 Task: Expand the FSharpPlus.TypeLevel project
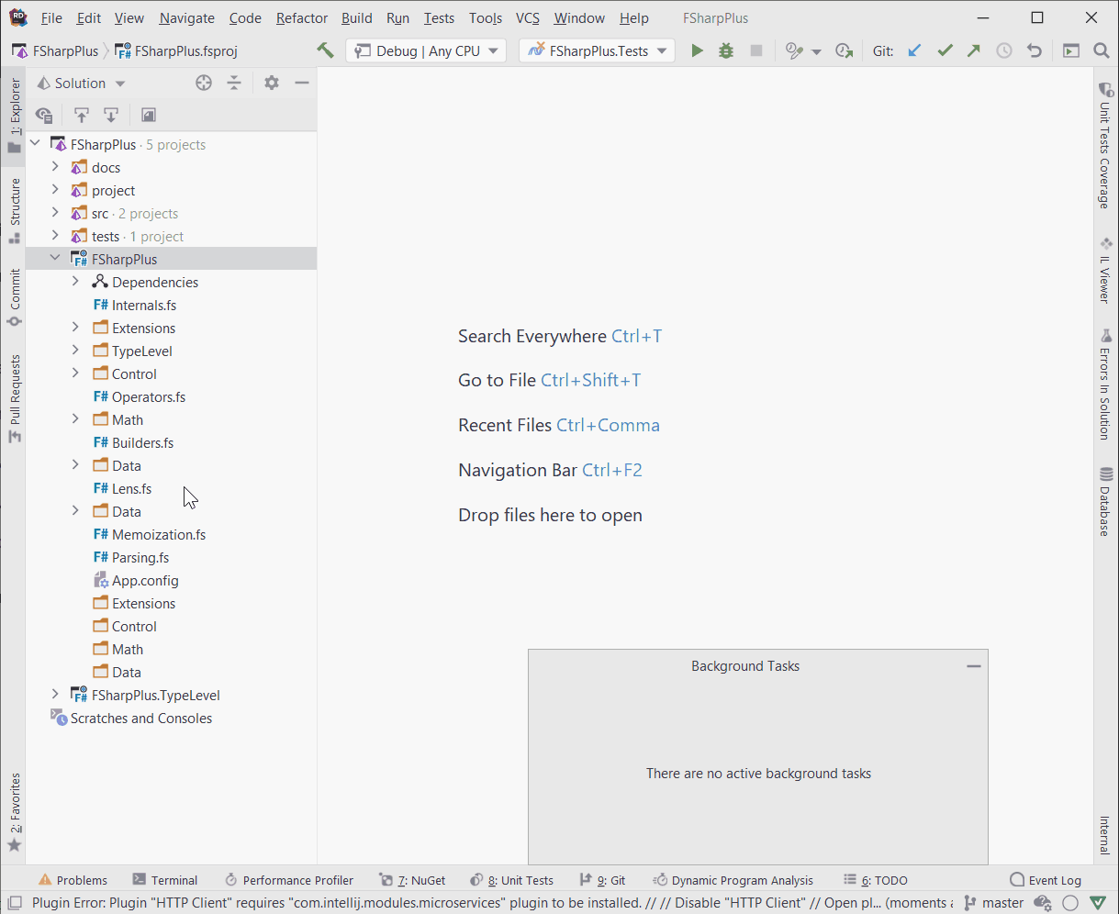click(55, 695)
